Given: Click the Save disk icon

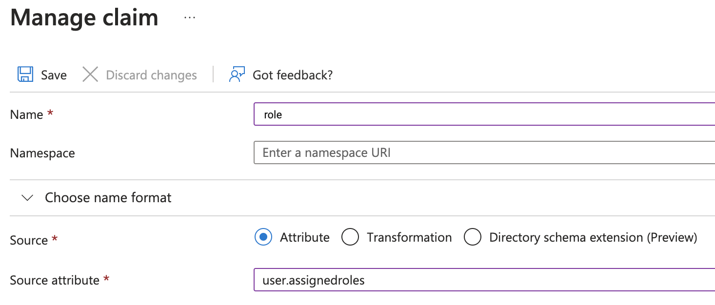Looking at the screenshot, I should tap(24, 75).
